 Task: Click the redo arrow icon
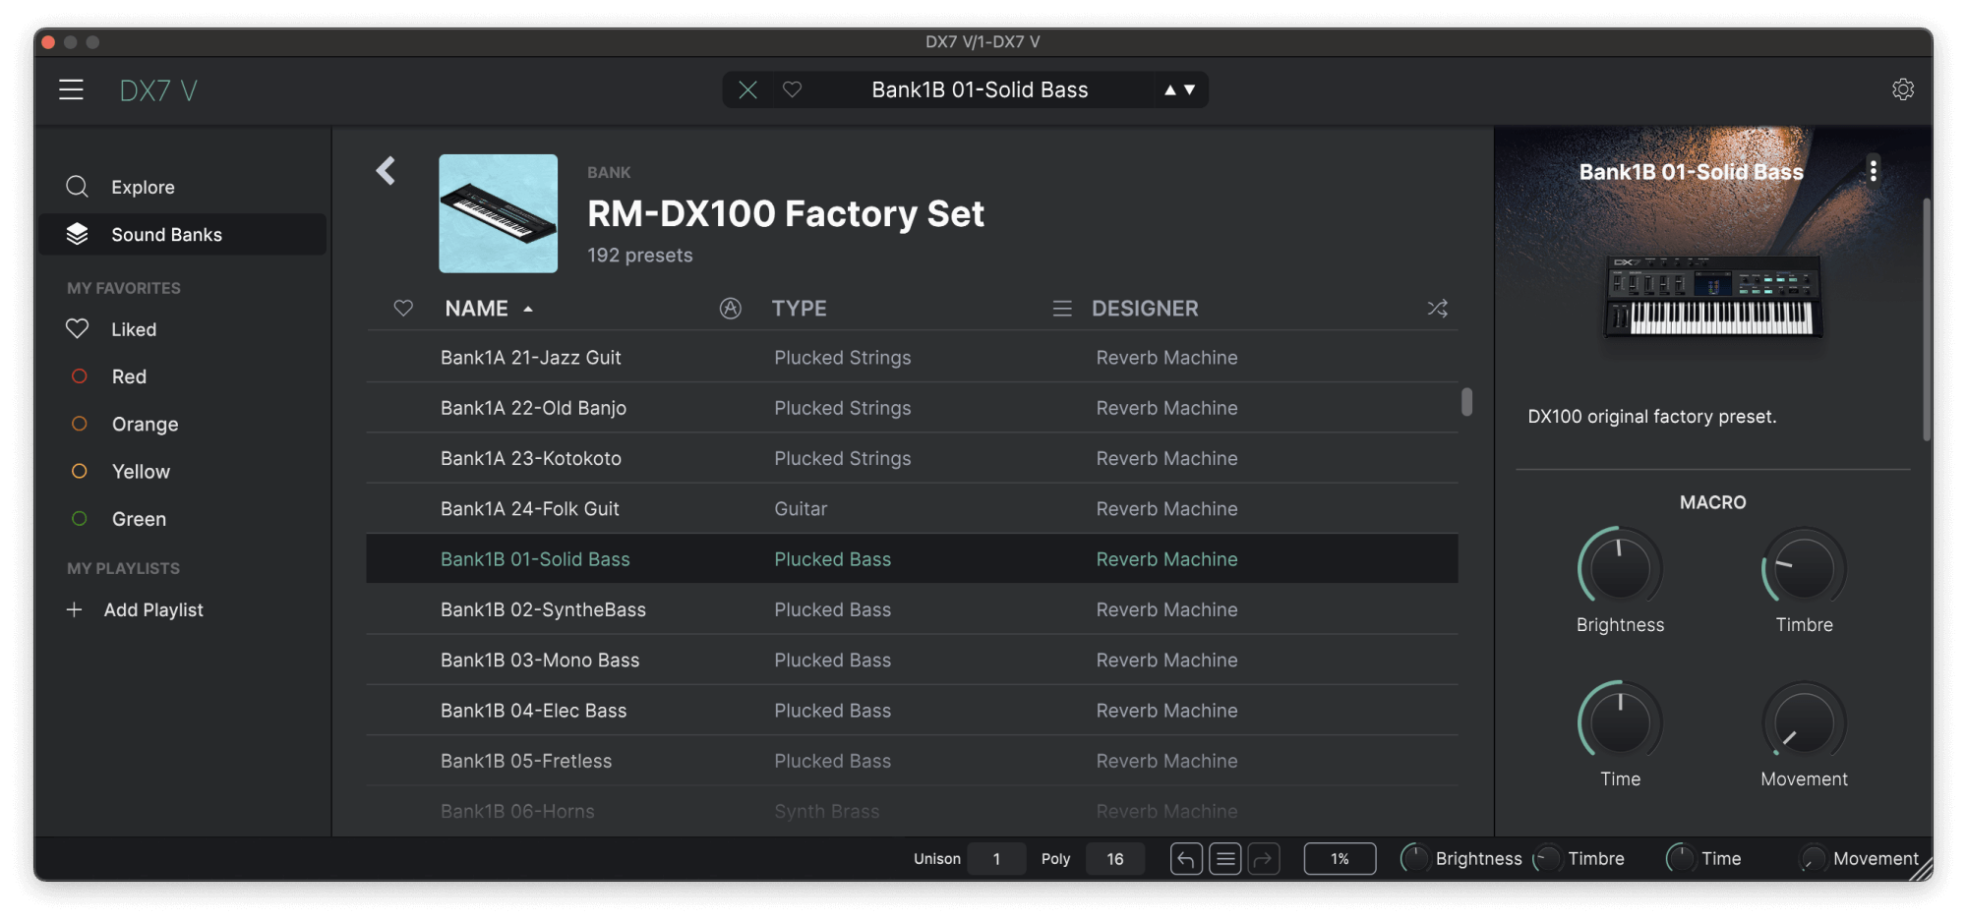[1265, 858]
